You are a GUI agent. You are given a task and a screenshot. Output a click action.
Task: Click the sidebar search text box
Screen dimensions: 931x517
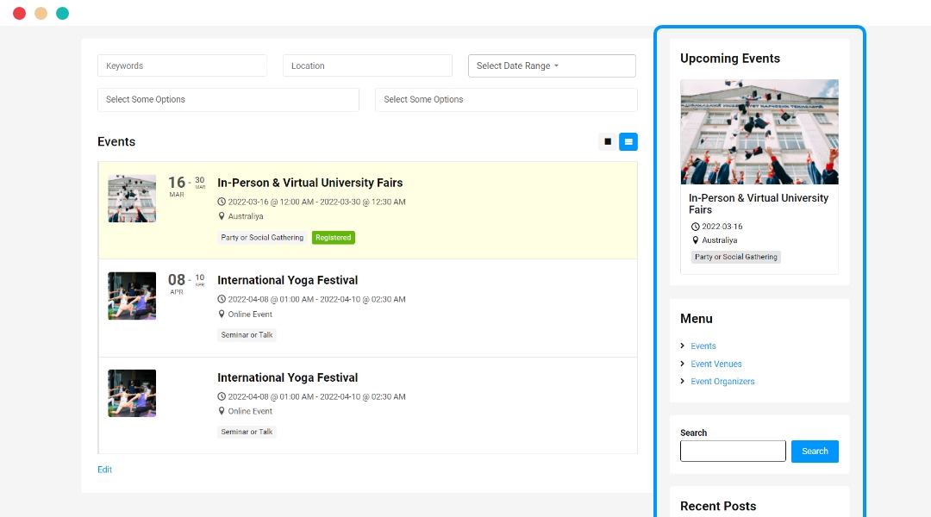(x=733, y=452)
